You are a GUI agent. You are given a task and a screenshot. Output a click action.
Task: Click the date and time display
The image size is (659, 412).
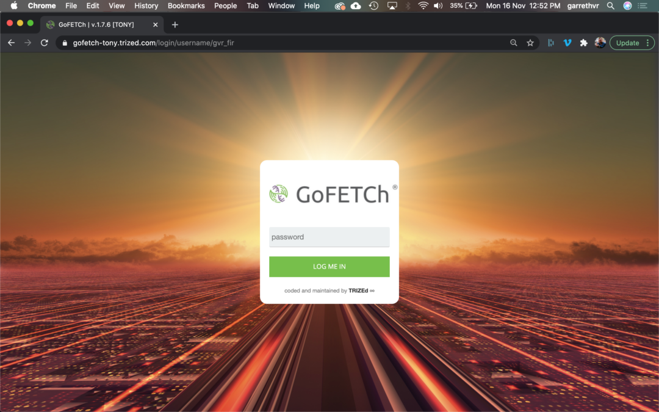(x=523, y=6)
